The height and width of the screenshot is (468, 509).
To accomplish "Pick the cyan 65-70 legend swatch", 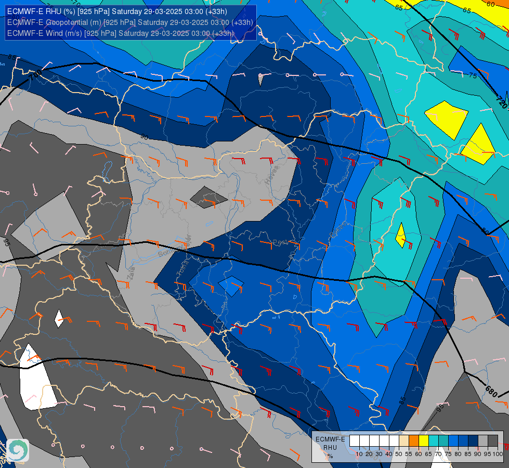I will pos(434,441).
